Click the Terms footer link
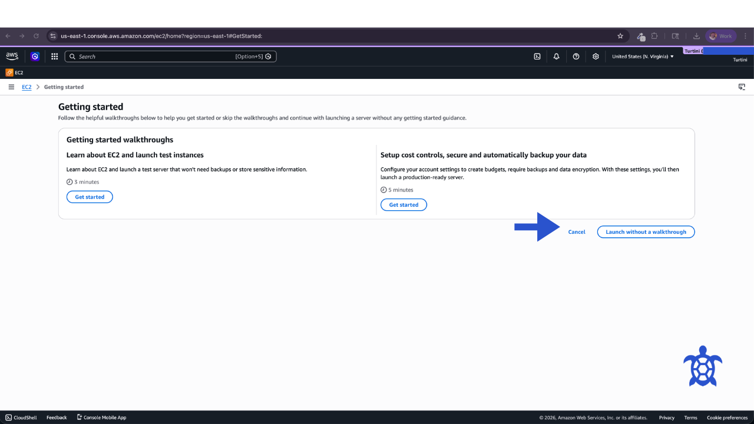 coord(690,418)
